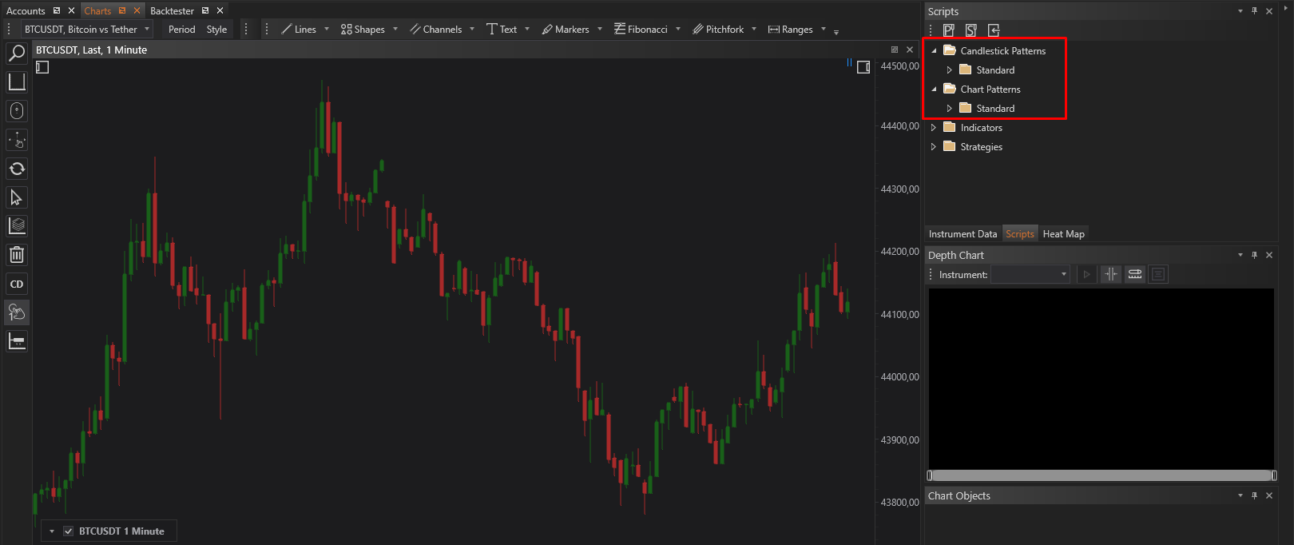This screenshot has width=1294, height=545.
Task: Pin the Depth Chart panel
Action: [x=1254, y=255]
